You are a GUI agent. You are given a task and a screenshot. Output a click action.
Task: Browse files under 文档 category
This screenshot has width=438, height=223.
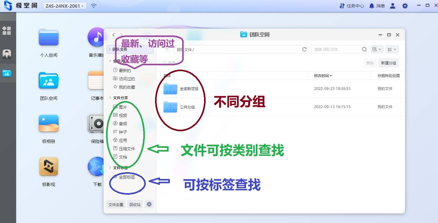[123, 157]
